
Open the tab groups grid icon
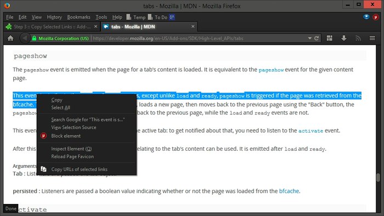(330, 38)
